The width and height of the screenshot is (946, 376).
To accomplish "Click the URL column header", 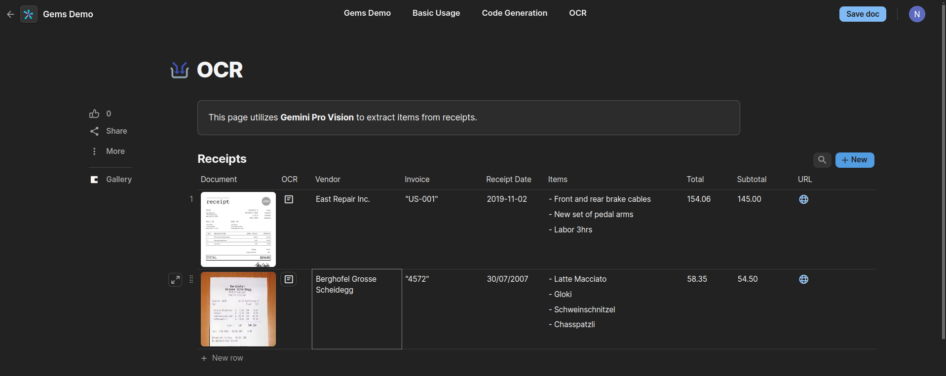I will 805,180.
